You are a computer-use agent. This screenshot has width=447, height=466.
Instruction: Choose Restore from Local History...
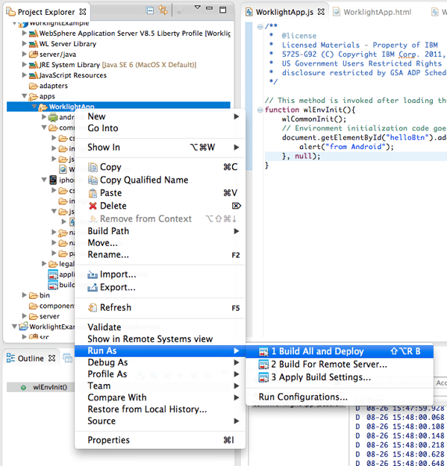pyautogui.click(x=160, y=409)
